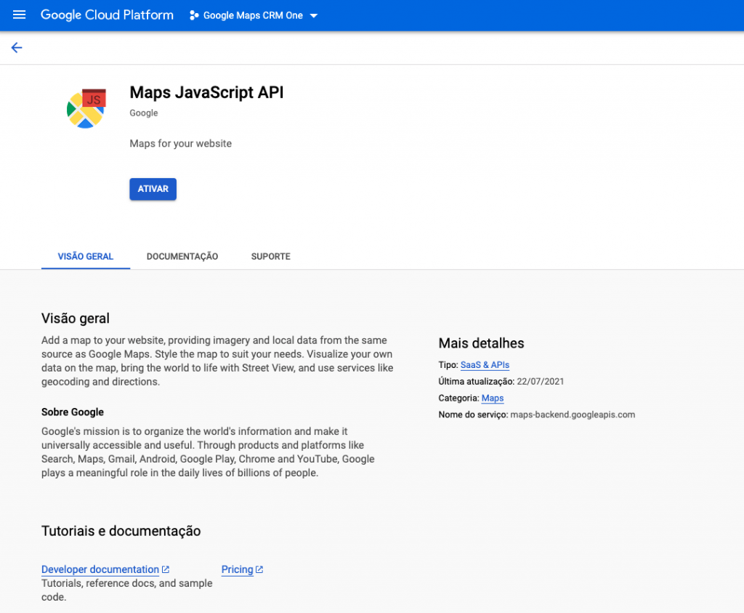Select the VISÃO GERAL tab
Viewport: 744px width, 613px height.
click(x=86, y=257)
